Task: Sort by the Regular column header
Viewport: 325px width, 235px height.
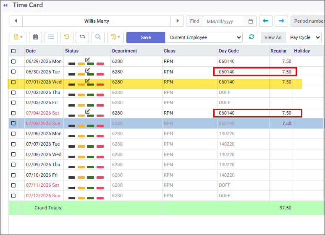Action: tap(278, 51)
